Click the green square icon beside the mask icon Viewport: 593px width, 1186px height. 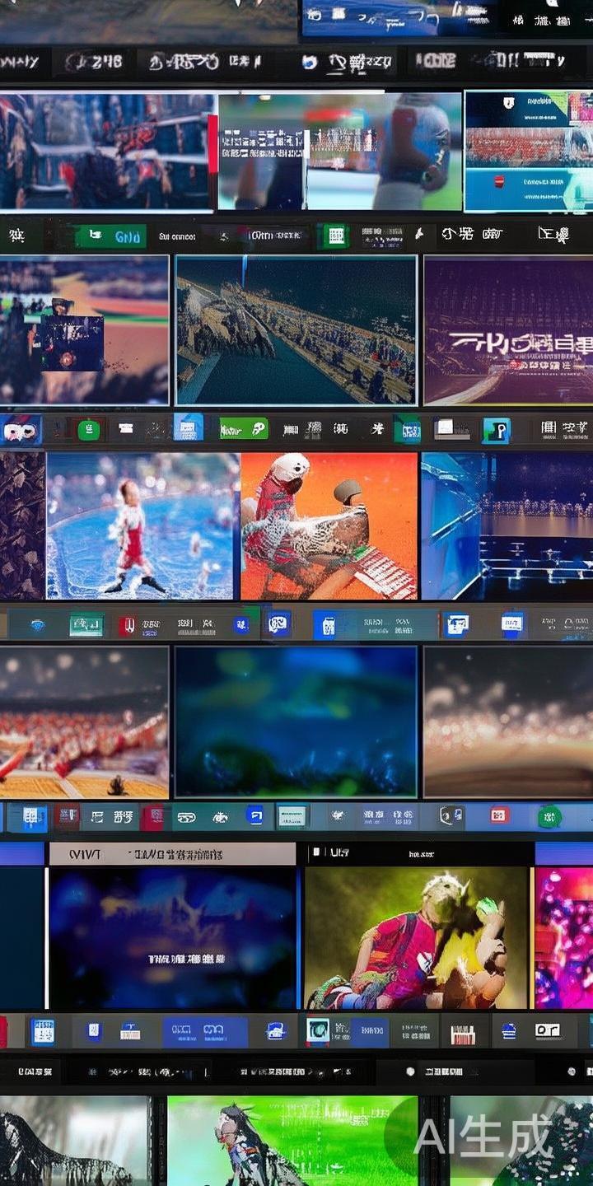(89, 429)
